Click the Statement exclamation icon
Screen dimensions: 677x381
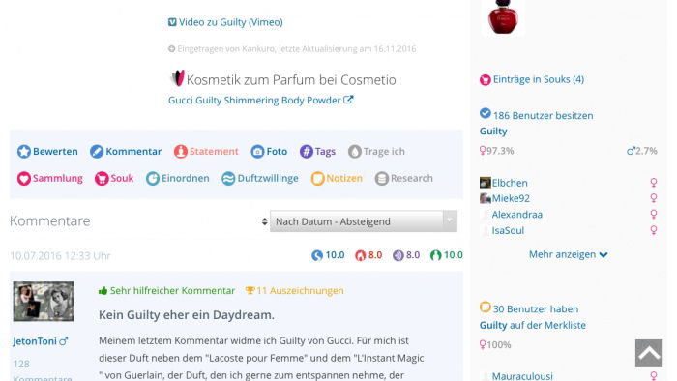coord(181,152)
